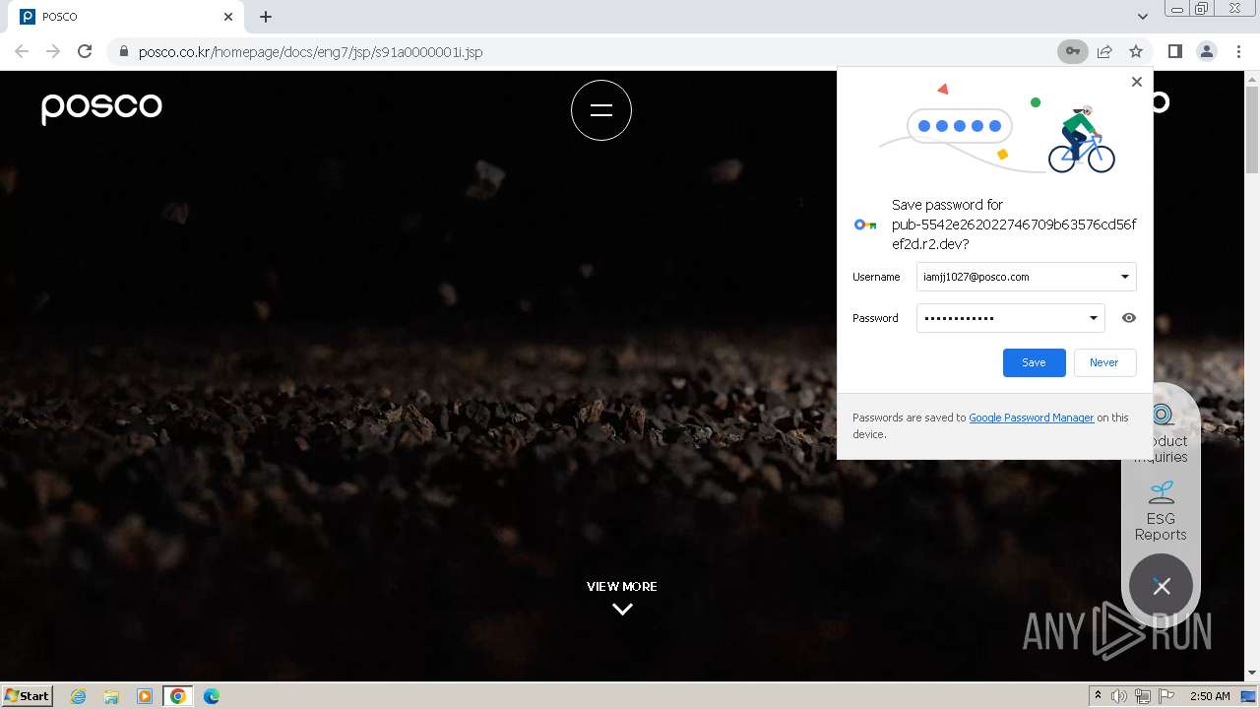Select the POSCO tab

click(x=128, y=17)
